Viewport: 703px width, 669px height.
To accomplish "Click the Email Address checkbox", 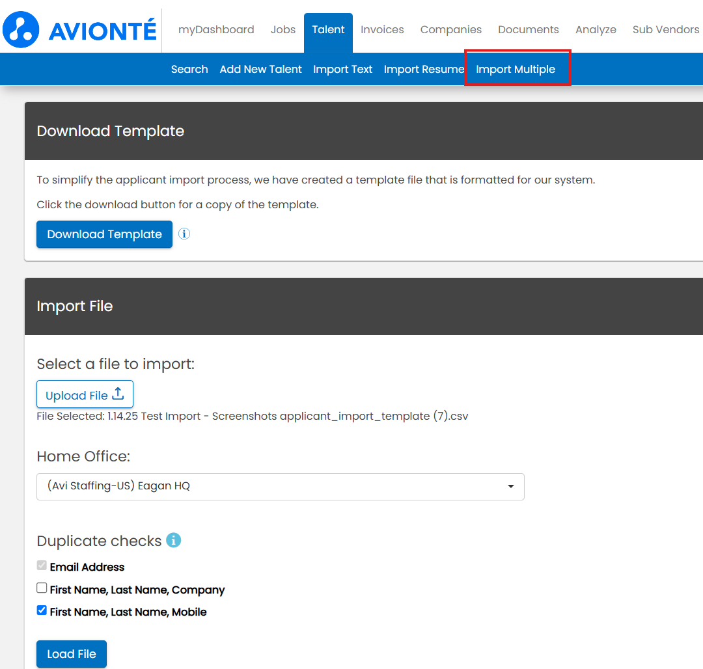I will click(42, 566).
